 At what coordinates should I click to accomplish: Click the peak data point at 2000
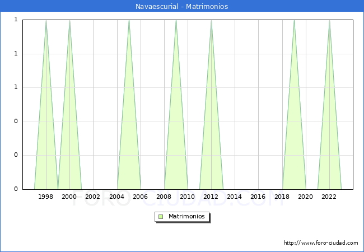[x=69, y=20]
